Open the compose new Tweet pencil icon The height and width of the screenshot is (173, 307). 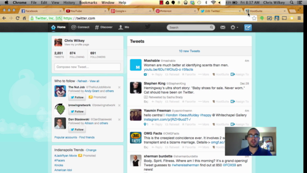click(x=248, y=28)
